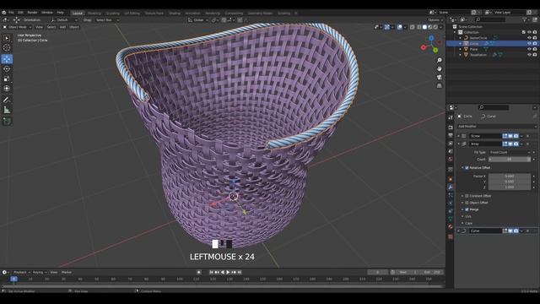Click the viewport zoom magnifier icon
This screenshot has height=304, width=540.
point(440,60)
